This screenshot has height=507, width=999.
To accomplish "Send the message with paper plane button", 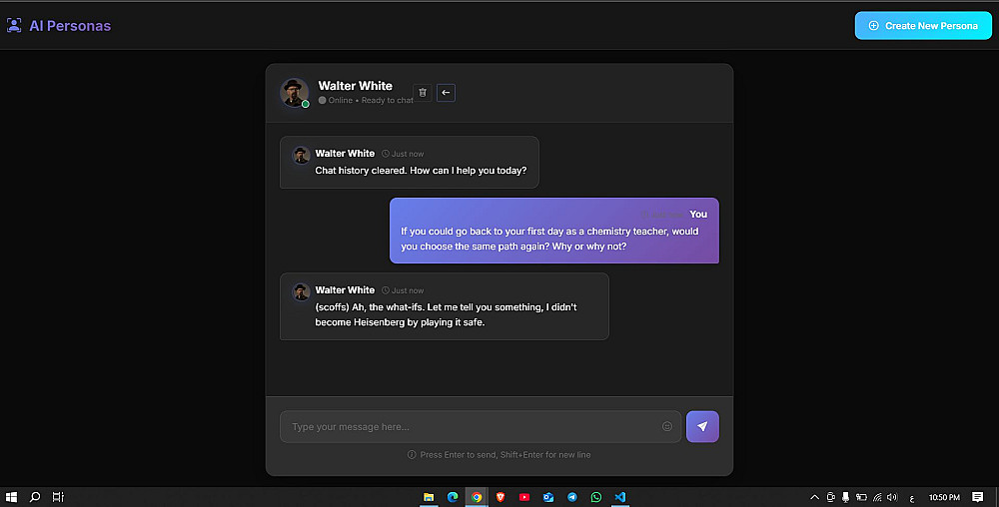I will [702, 426].
